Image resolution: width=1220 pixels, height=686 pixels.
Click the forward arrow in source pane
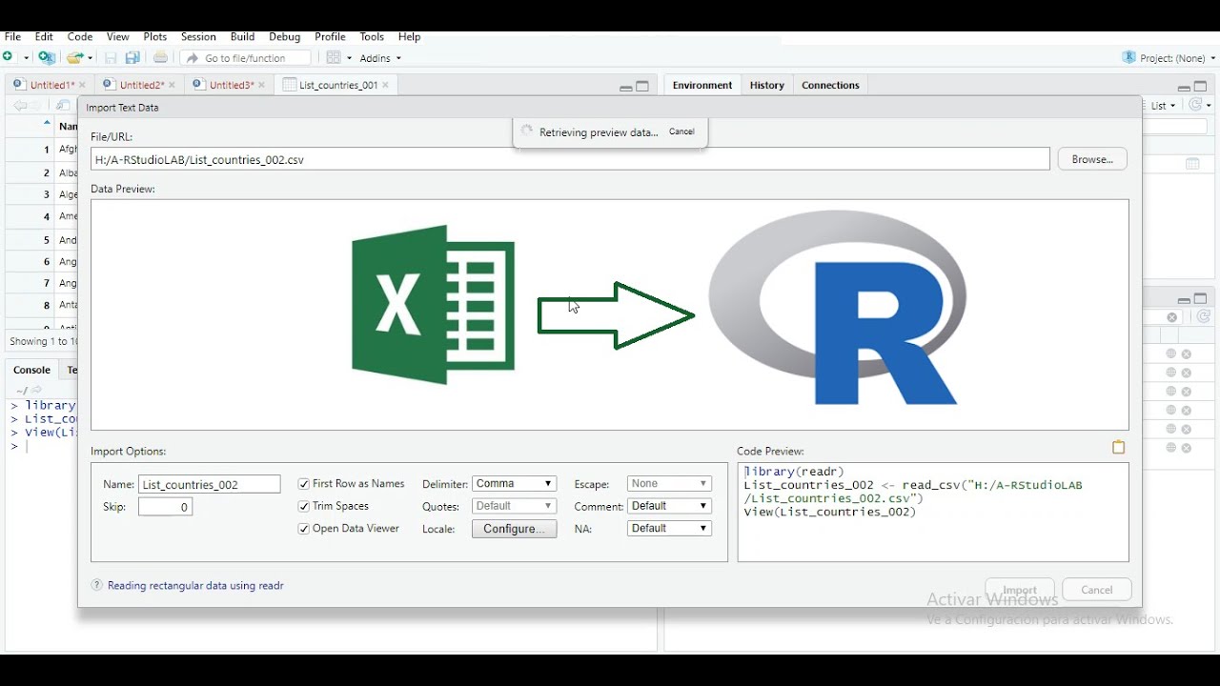pyautogui.click(x=36, y=106)
